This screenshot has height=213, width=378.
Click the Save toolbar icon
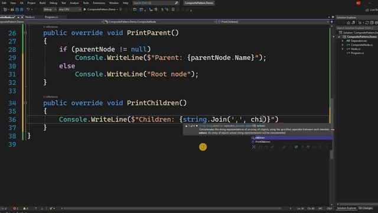[17, 9]
